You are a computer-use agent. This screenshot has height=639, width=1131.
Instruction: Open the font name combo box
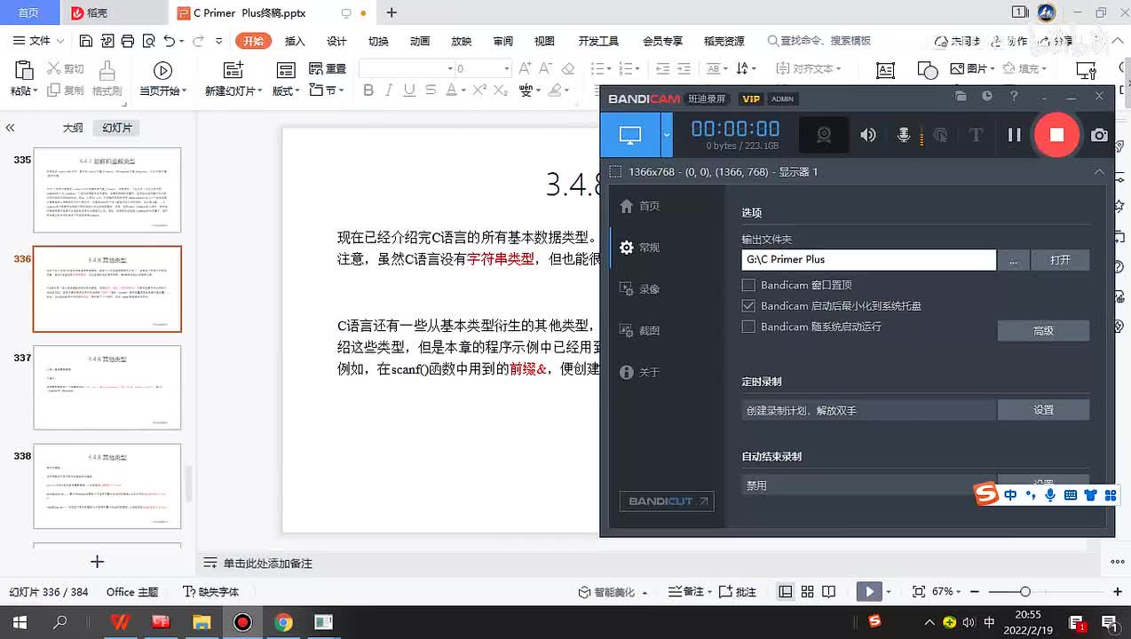coord(406,68)
